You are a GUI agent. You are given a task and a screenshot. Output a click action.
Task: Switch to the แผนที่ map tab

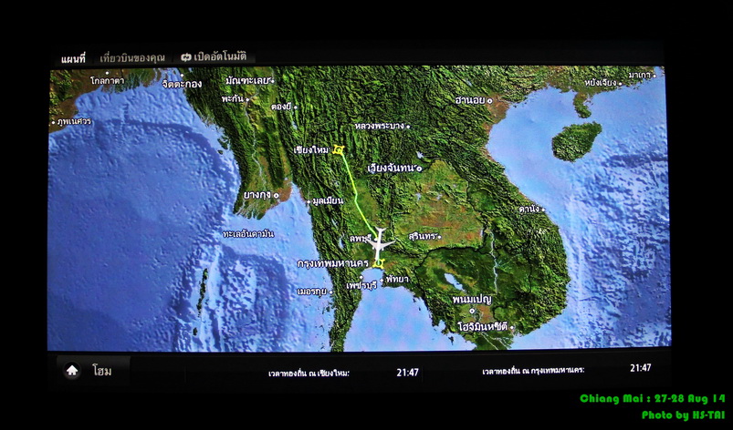tap(73, 58)
